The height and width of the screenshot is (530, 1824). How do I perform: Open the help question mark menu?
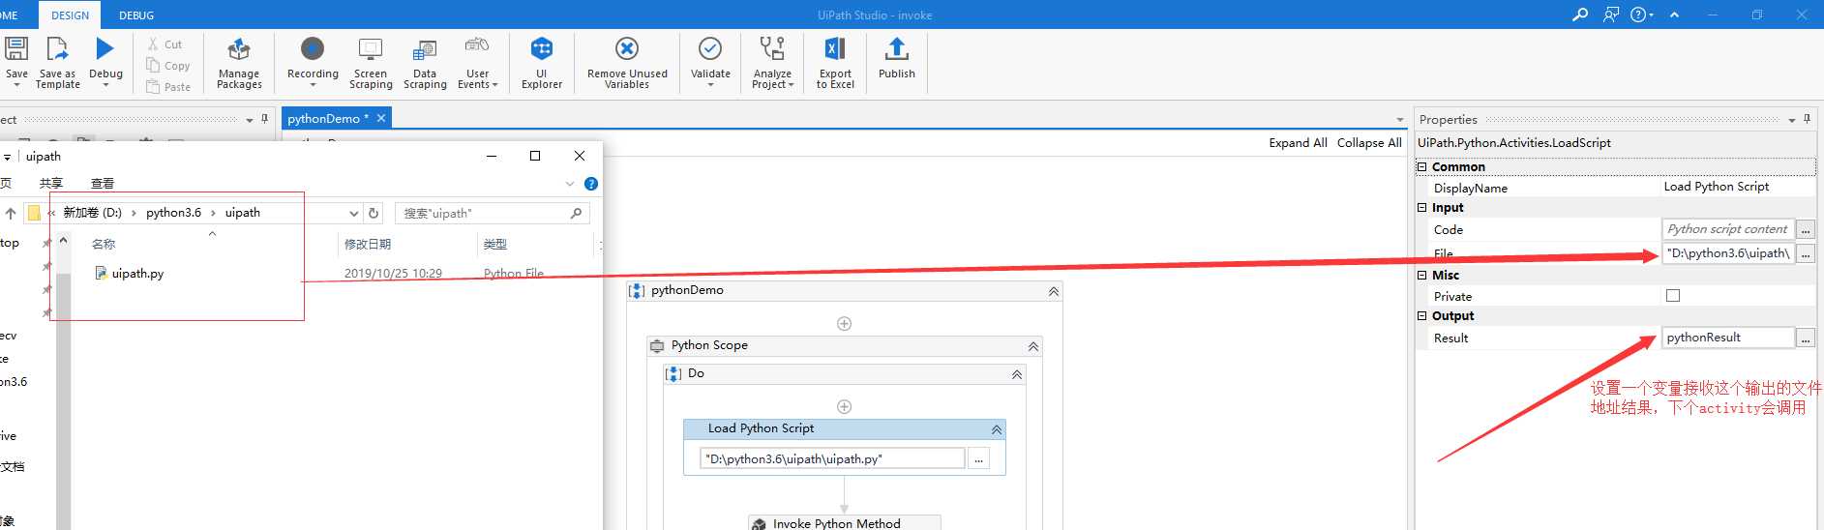point(1642,15)
